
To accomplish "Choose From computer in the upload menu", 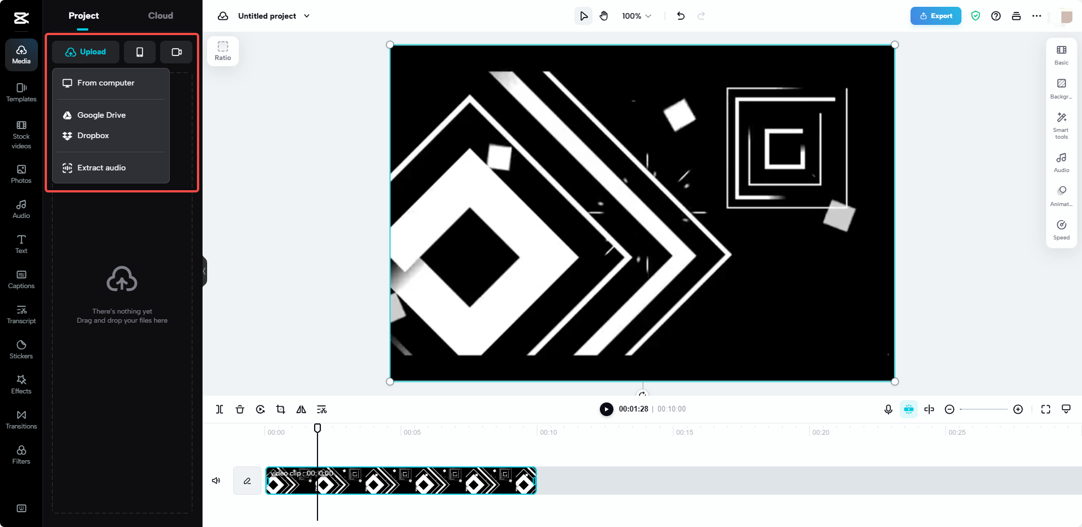I will [105, 83].
